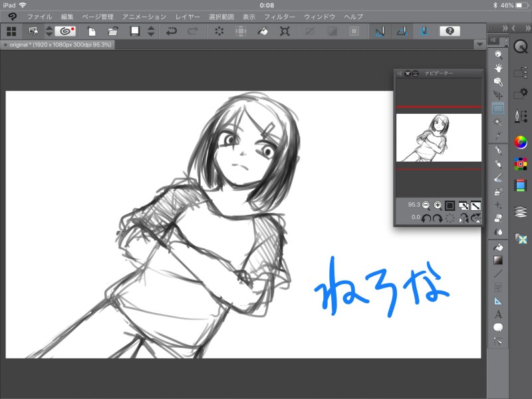Select the Eraser tool

pos(498,219)
